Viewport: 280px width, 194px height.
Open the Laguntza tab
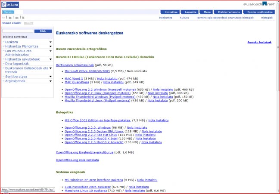click(x=190, y=12)
